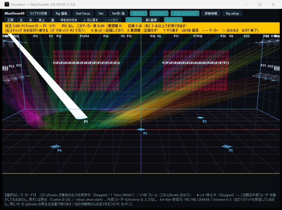The height and width of the screenshot is (210, 282).
Task: Open Rig setup
Action: 232,13
